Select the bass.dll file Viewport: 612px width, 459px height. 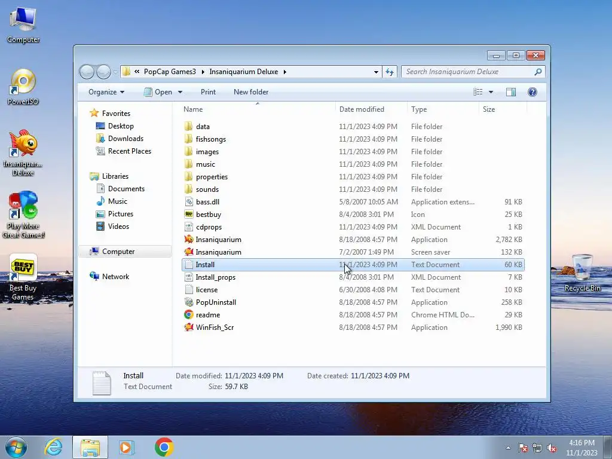[x=353, y=202]
